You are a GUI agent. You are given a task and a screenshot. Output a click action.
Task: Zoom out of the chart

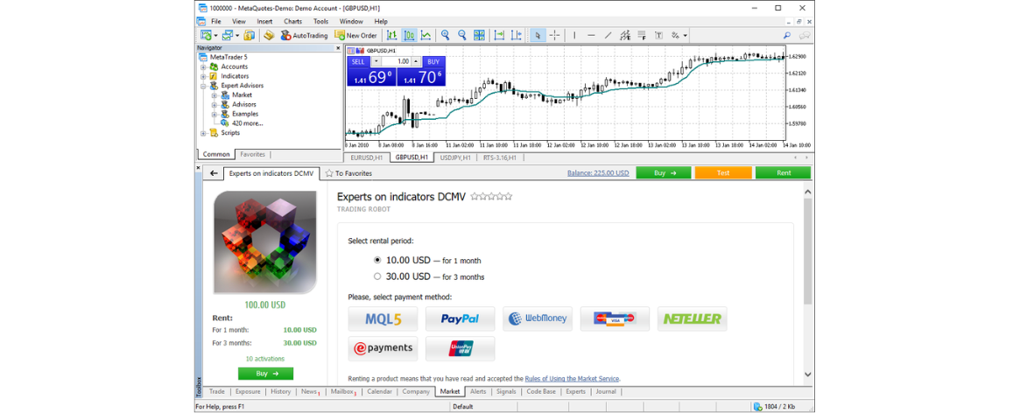(462, 35)
